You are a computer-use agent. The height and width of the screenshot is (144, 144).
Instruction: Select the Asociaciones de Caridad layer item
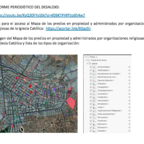(109, 74)
